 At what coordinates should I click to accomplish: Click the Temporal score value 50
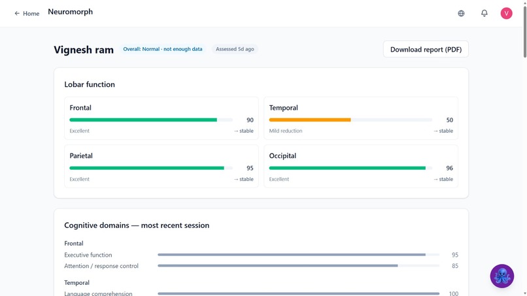point(449,120)
